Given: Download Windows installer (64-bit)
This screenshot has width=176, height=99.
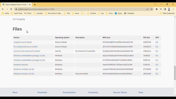Looking at the screenshot, I should point(24,74).
